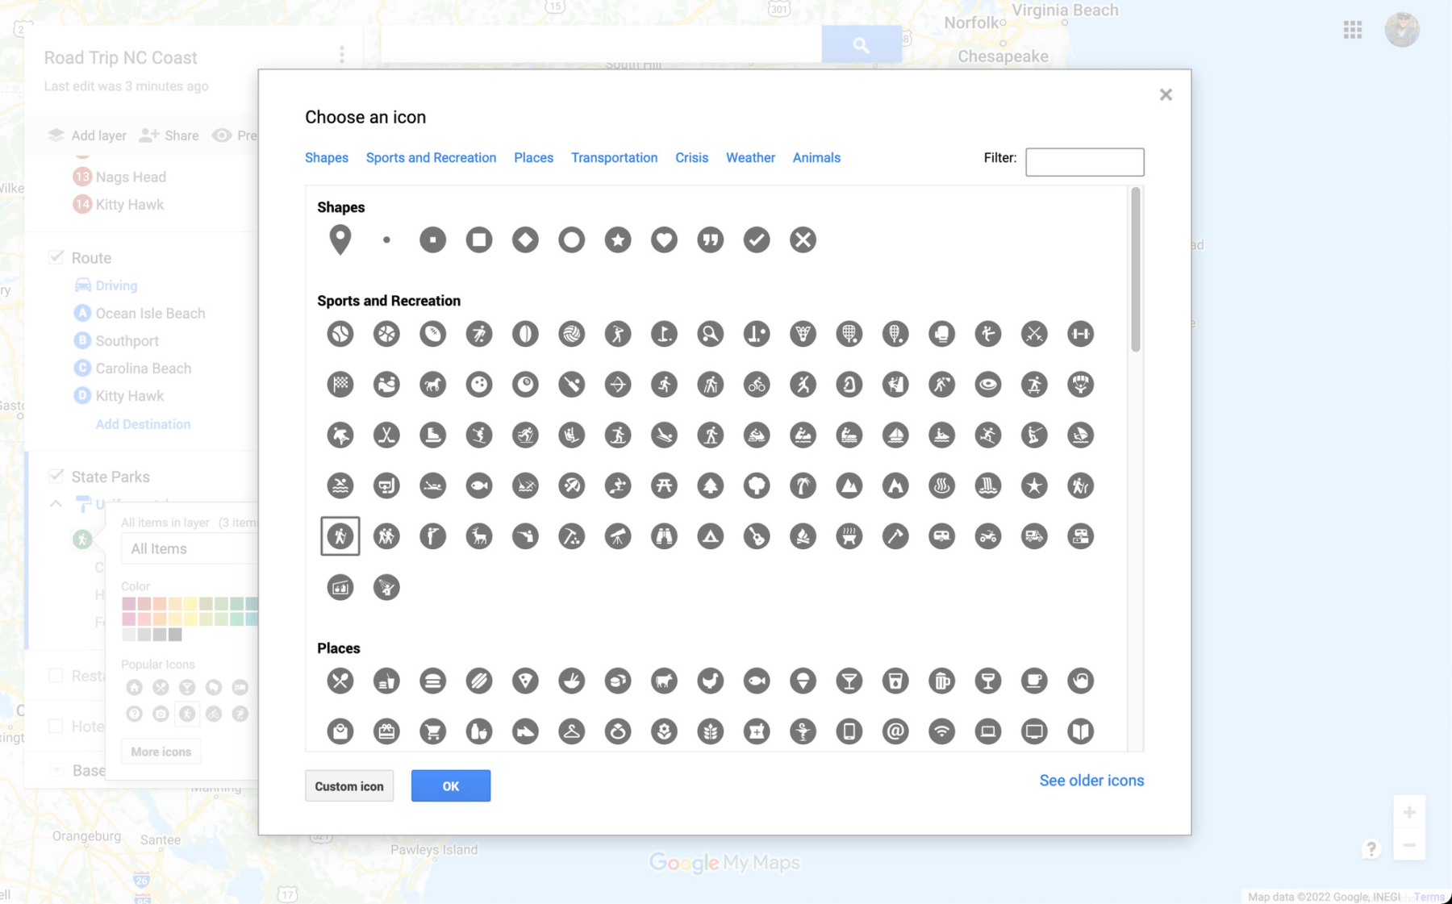1452x904 pixels.
Task: Choose the heart shape icon
Action: (664, 240)
